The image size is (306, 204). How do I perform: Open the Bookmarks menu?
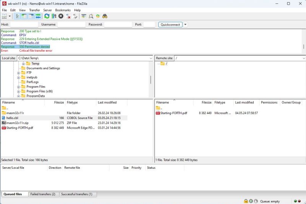pyautogui.click(x=63, y=10)
